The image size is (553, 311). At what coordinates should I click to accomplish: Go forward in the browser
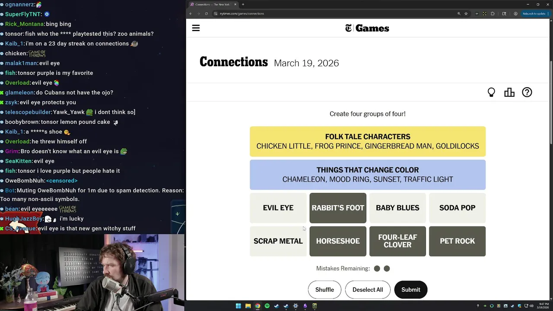[x=198, y=13]
